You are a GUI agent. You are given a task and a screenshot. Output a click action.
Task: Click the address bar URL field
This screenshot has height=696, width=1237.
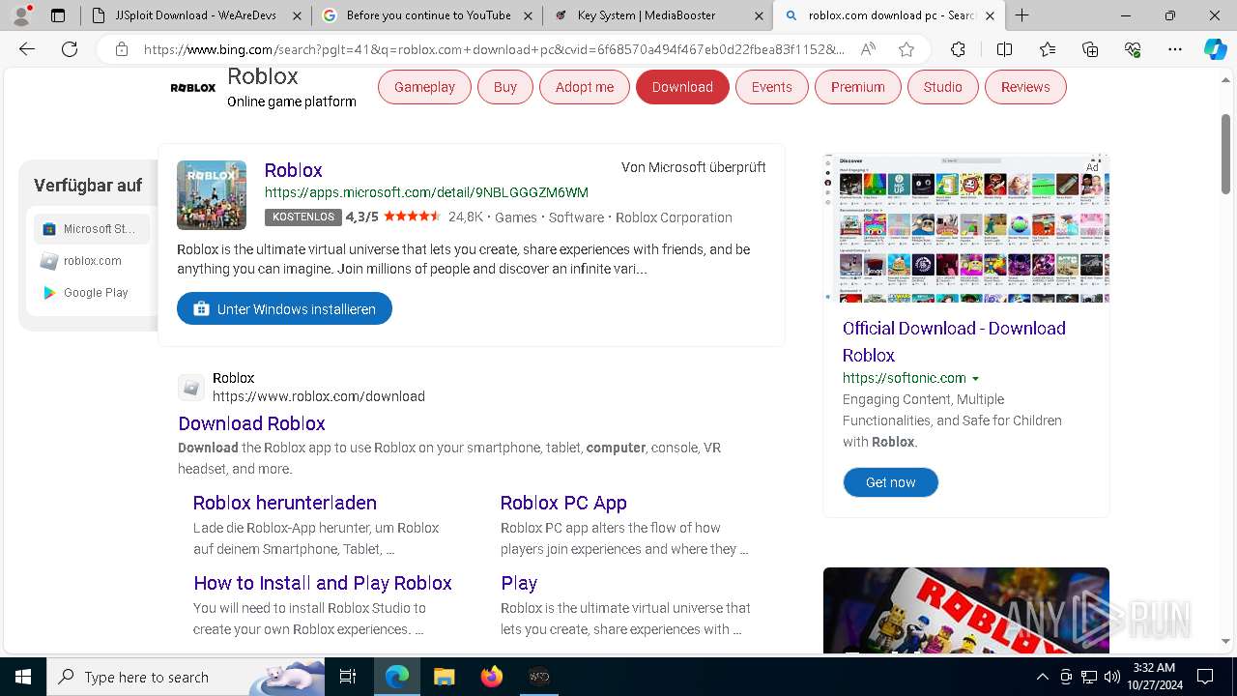493,49
